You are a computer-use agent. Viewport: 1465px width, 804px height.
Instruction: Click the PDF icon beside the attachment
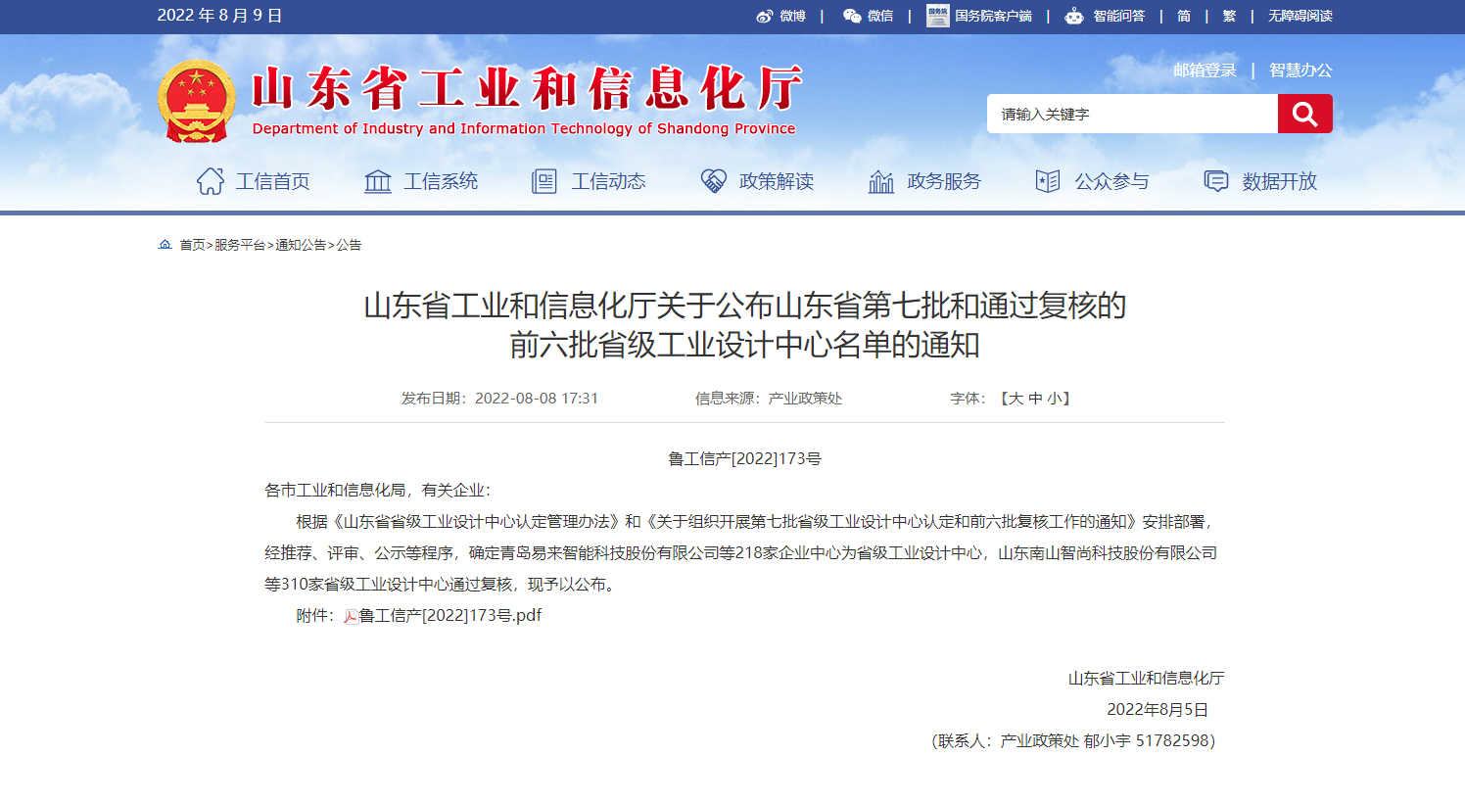[351, 616]
